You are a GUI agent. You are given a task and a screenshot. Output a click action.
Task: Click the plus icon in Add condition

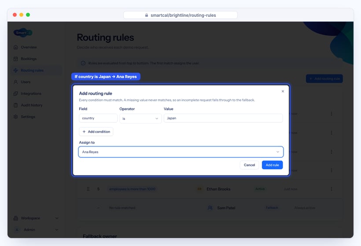84,132
